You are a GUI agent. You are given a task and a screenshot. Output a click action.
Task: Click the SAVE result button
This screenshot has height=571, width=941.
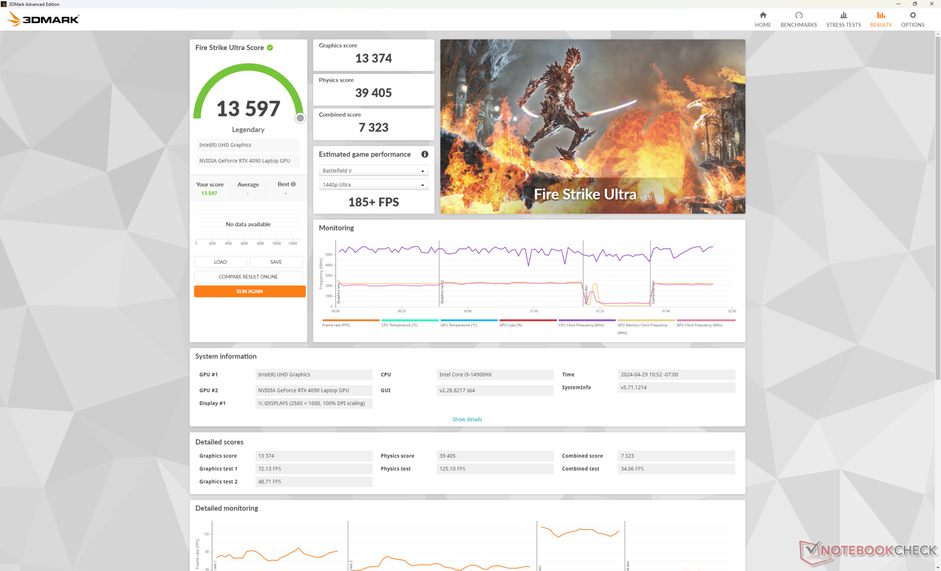[x=276, y=262]
